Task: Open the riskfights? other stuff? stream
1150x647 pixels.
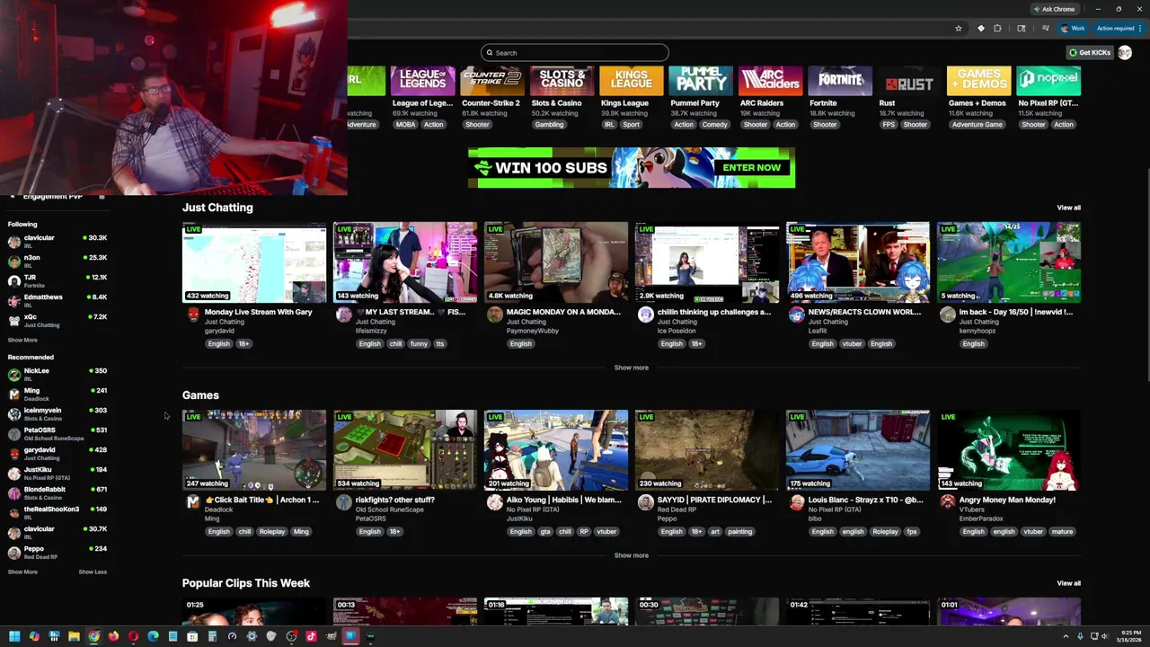Action: 405,450
